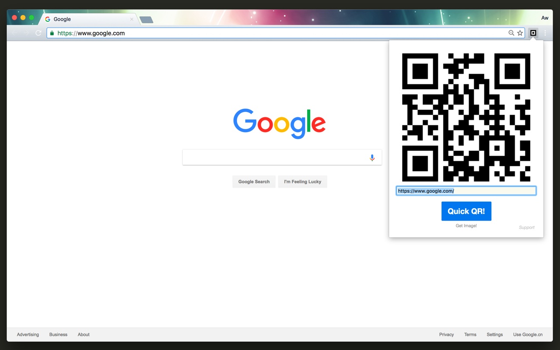This screenshot has height=350, width=560.
Task: Click the yellow minimize window button
Action: pos(23,17)
